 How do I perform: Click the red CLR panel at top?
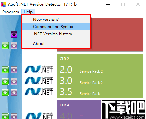117,35
